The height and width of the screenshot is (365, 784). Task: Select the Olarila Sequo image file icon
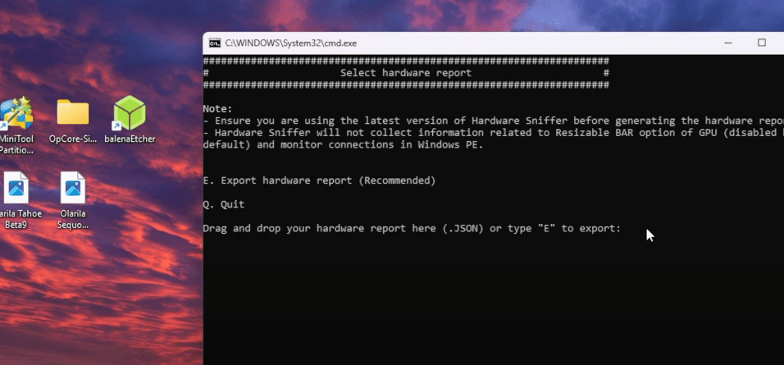point(73,189)
